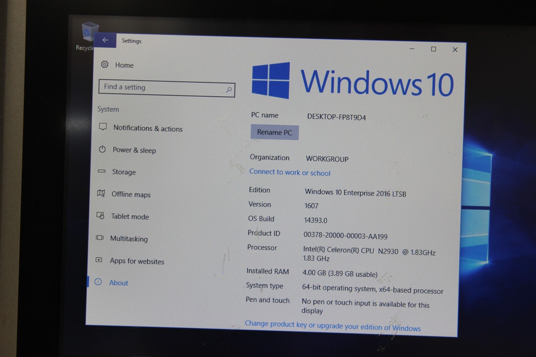The height and width of the screenshot is (357, 536).
Task: Click the Power & sleep icon
Action: [102, 149]
